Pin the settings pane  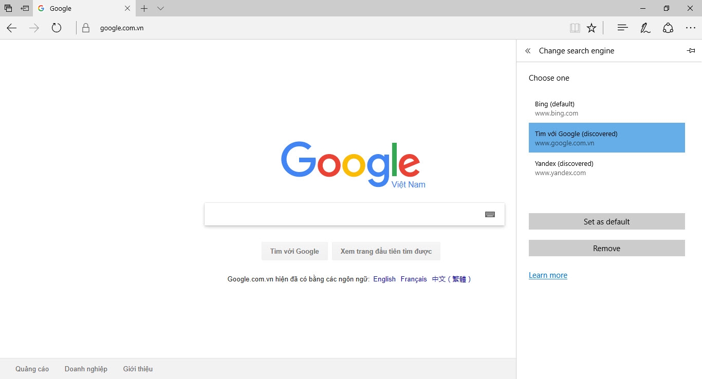[691, 51]
